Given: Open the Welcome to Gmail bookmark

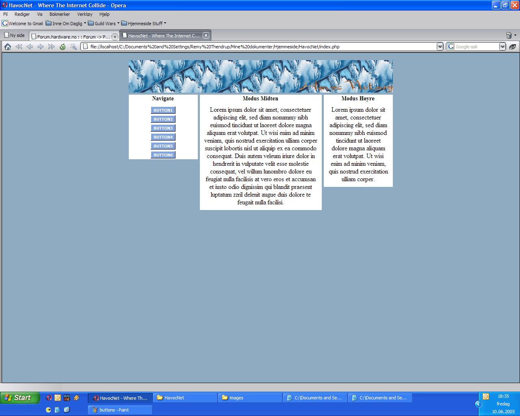Looking at the screenshot, I should 23,24.
